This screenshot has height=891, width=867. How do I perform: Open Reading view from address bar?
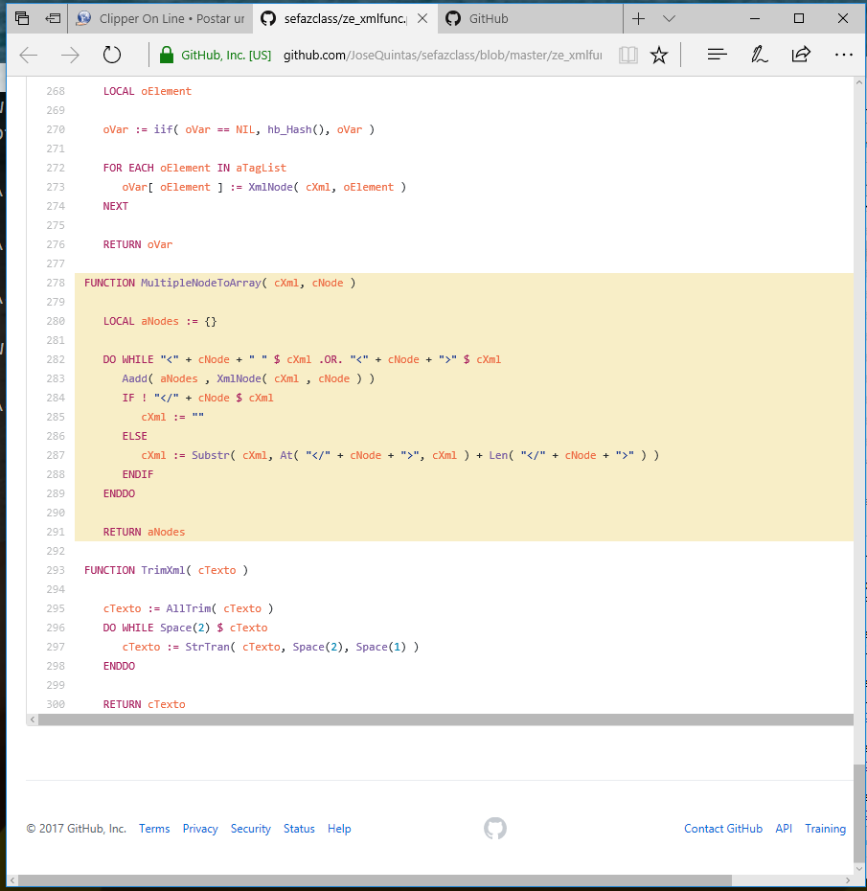click(627, 55)
